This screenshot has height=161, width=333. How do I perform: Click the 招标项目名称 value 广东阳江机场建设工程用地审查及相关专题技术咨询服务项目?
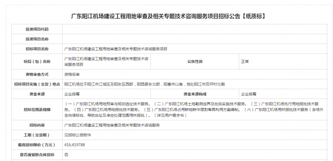coord(116,49)
